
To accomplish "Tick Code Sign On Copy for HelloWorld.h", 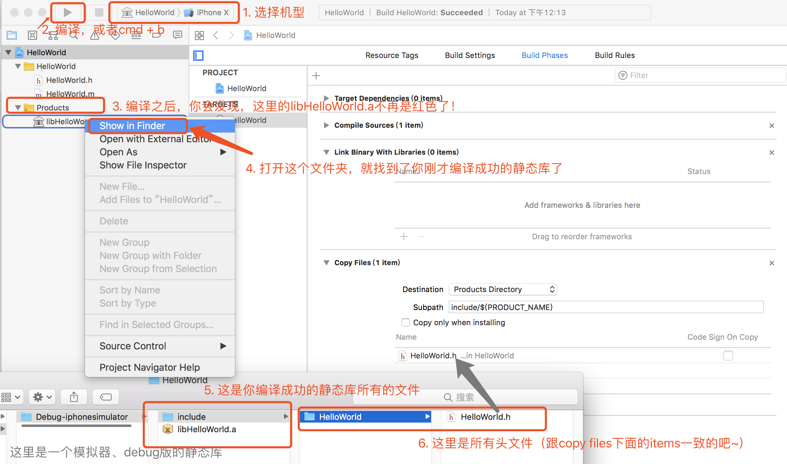I will coord(728,356).
